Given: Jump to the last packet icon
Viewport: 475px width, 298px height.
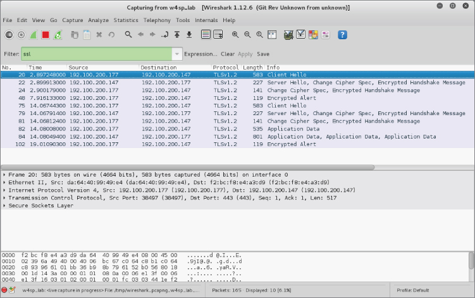Looking at the screenshot, I should coord(189,35).
